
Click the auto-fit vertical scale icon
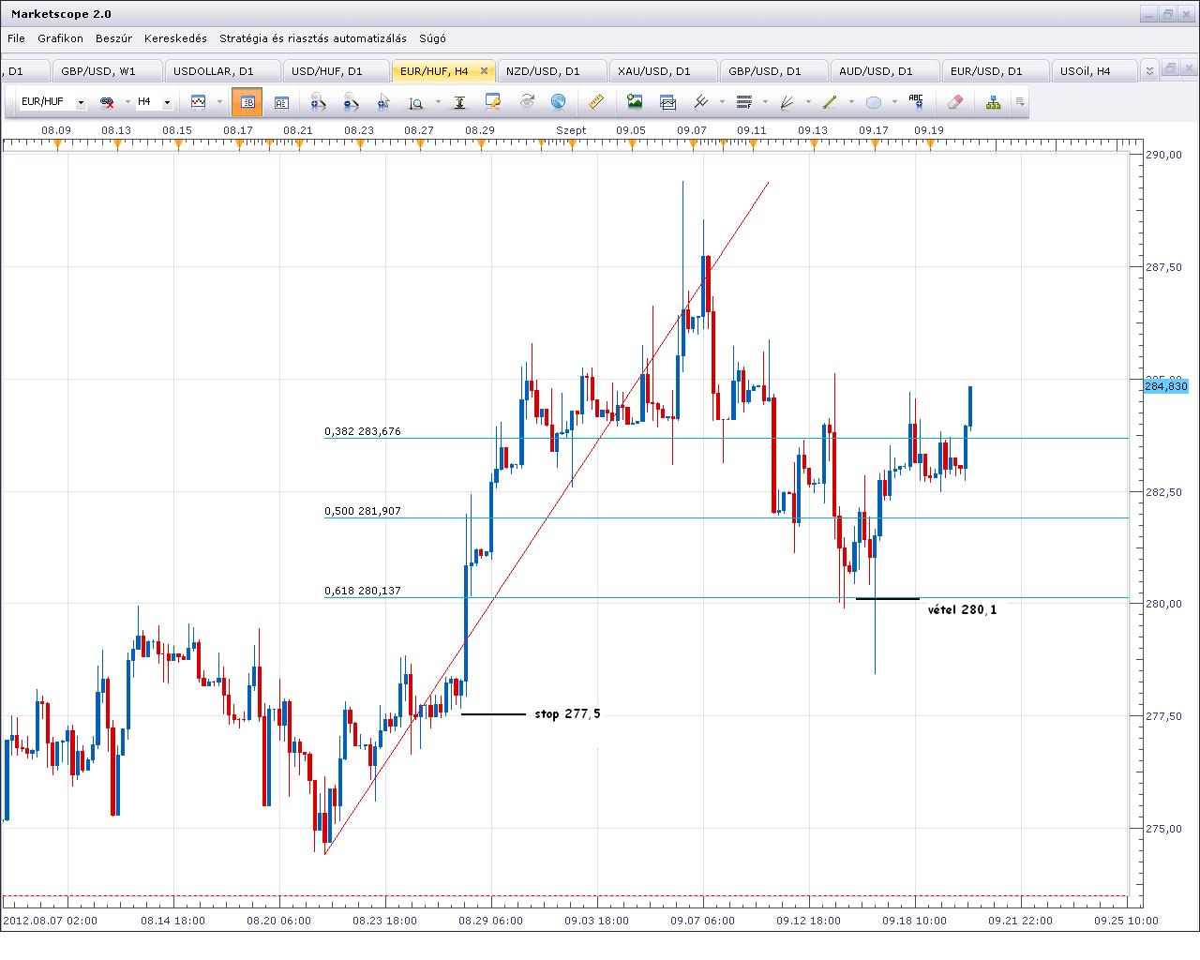coord(460,102)
